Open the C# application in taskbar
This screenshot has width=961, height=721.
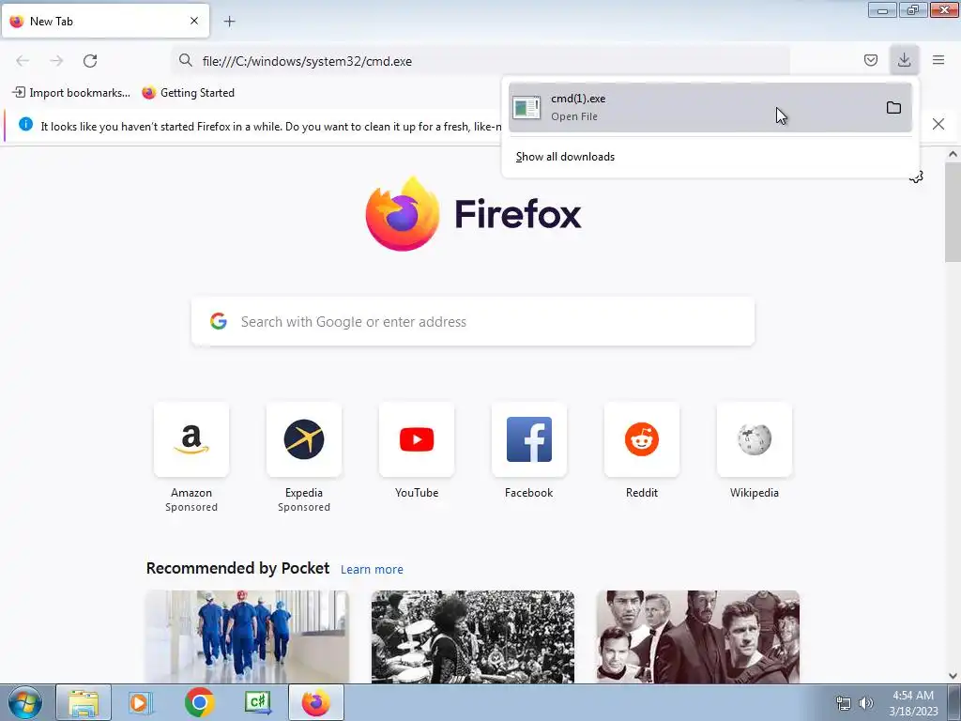click(257, 702)
